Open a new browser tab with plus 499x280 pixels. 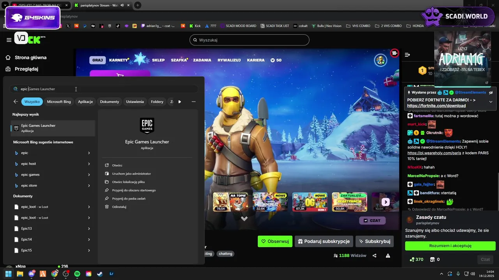138,5
